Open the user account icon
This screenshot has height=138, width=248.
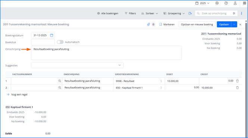235,3
